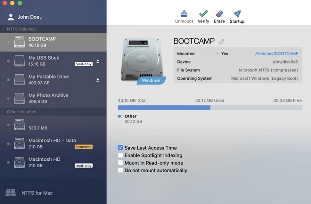Click the 533,7 MB volume's drive icon
311x204 pixels.
tap(20, 125)
